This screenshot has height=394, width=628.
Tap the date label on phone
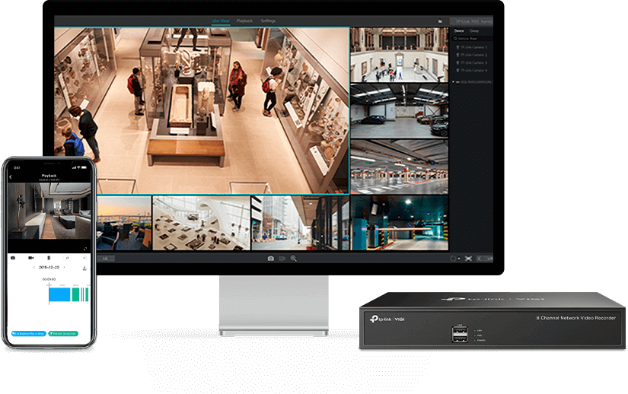pos(49,267)
